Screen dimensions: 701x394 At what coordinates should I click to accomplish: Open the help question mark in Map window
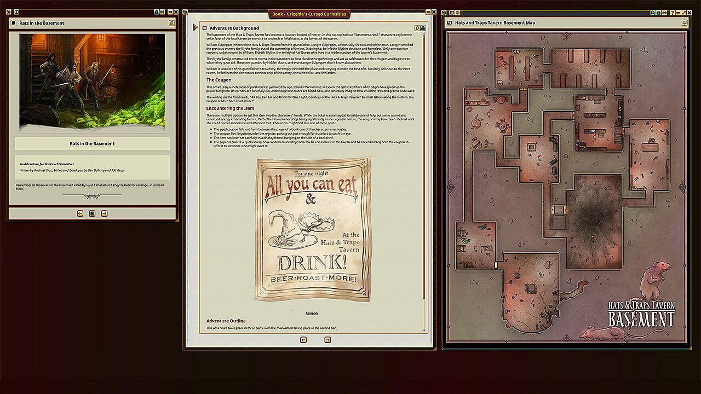[672, 13]
